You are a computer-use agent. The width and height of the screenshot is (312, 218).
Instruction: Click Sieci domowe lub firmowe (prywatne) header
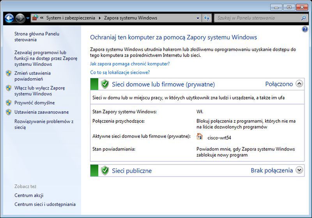click(x=163, y=84)
